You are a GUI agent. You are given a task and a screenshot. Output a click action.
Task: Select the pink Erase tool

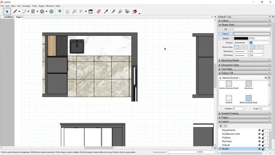[x=99, y=12]
